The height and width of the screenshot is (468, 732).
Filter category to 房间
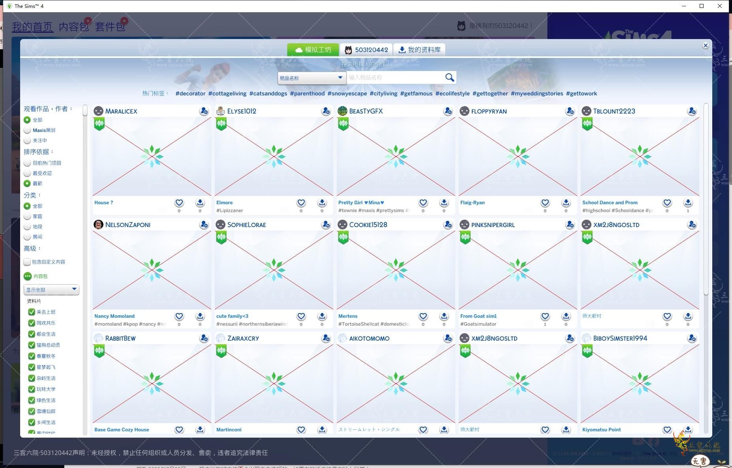coord(27,237)
